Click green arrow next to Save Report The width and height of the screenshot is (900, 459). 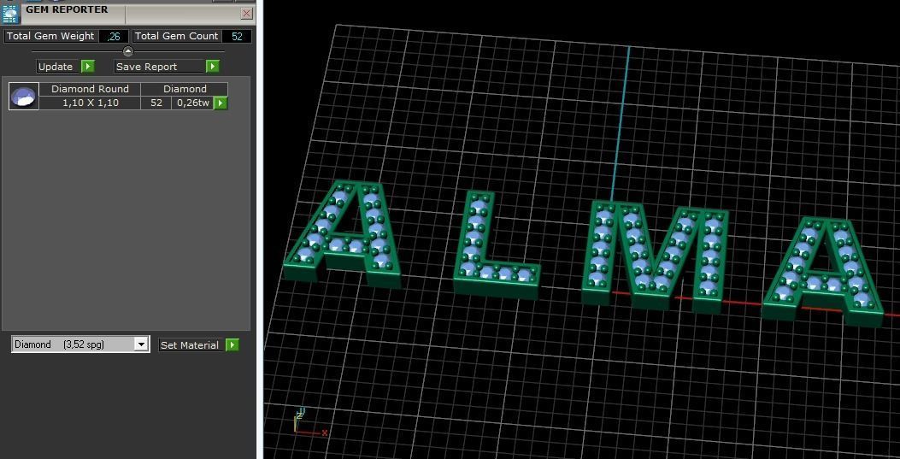(x=212, y=67)
